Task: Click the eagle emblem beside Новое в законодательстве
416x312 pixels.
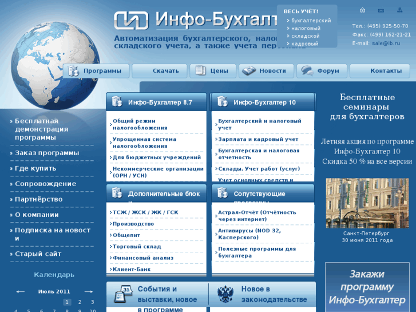Action: (x=225, y=294)
